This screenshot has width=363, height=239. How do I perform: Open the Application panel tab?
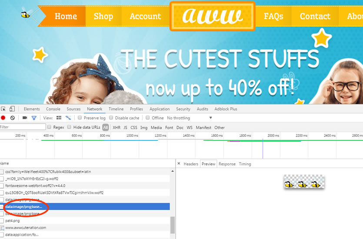click(160, 109)
